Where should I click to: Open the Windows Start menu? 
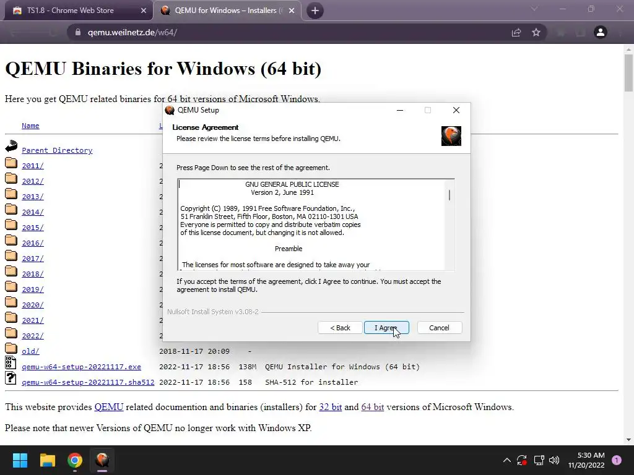[20, 460]
